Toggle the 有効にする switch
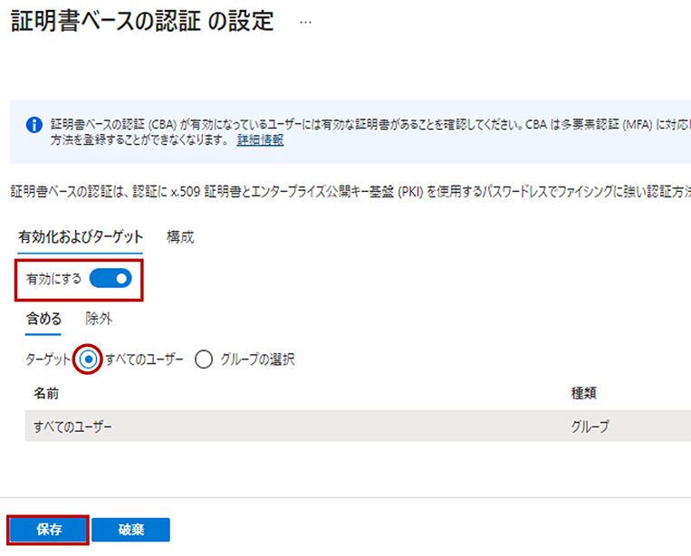The height and width of the screenshot is (556, 691). click(x=110, y=279)
